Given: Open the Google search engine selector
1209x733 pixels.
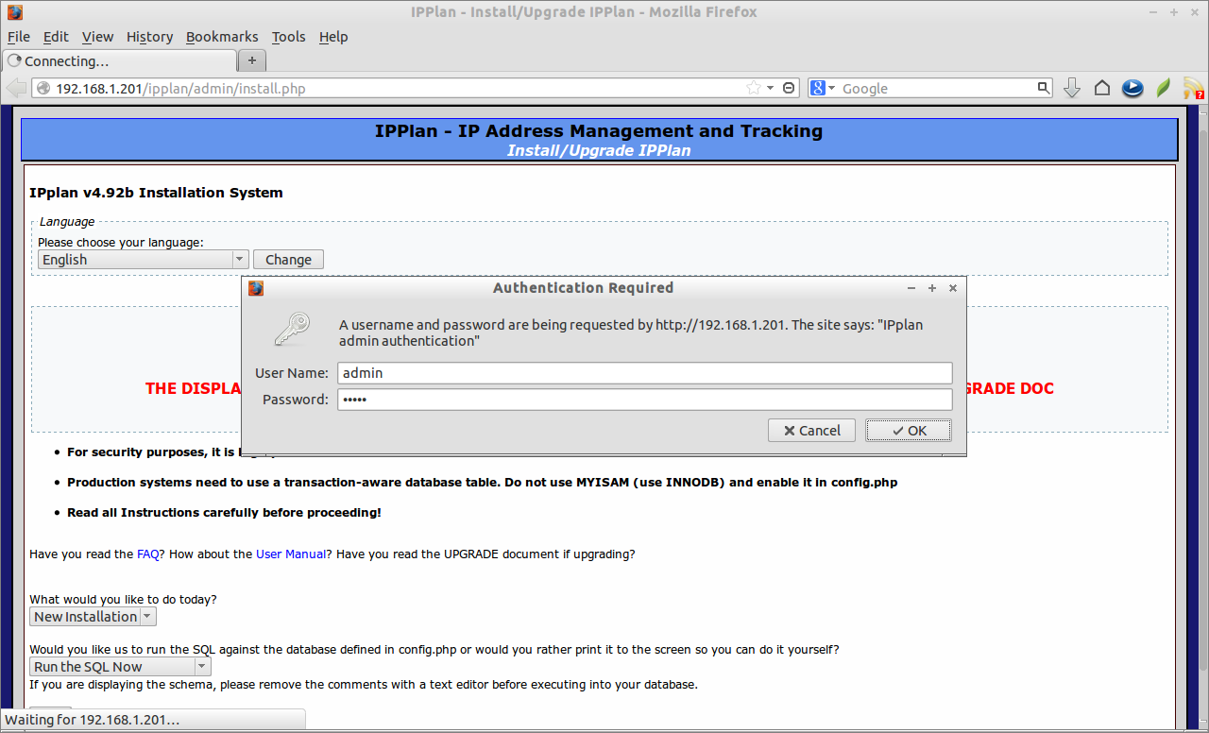Looking at the screenshot, I should pyautogui.click(x=823, y=88).
